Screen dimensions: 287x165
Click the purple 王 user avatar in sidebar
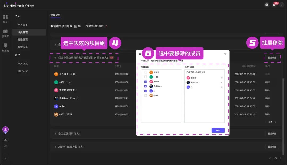(x=5, y=130)
